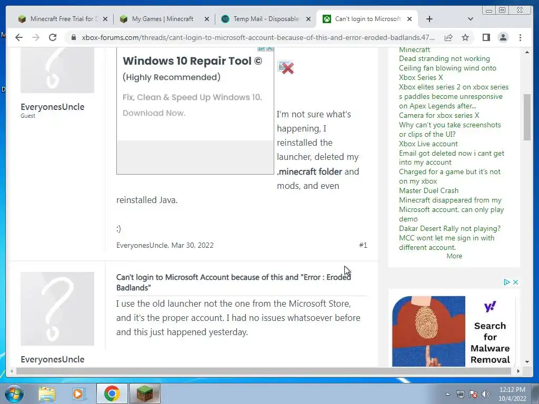The height and width of the screenshot is (404, 539).
Task: Click the Chrome taskbar icon
Action: tap(112, 393)
